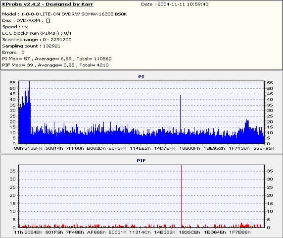Click the Disc : DVD-ROM line

click(26, 20)
